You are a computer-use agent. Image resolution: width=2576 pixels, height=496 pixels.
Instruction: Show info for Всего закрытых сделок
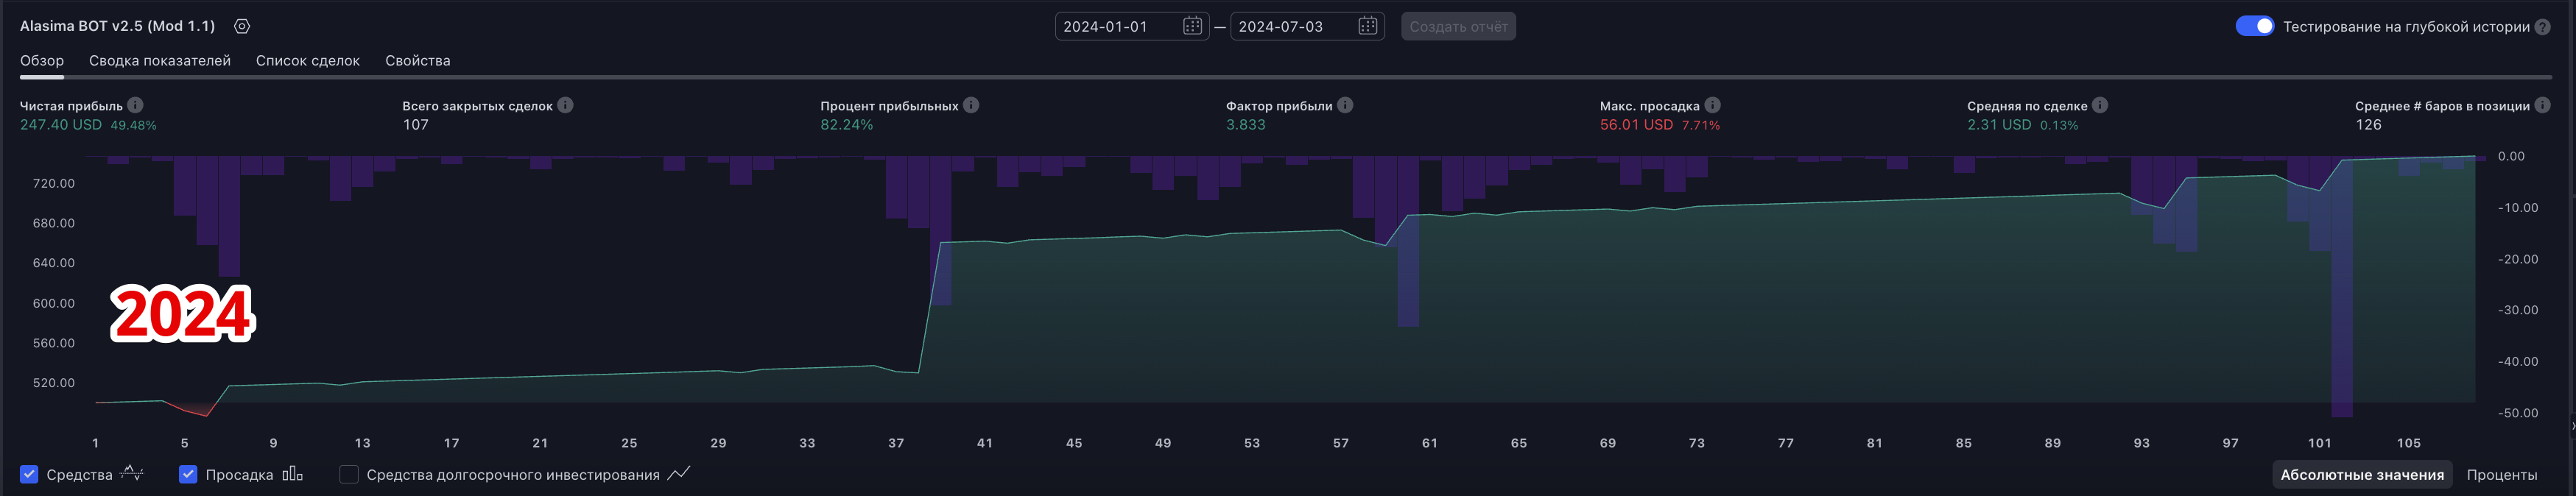(x=565, y=105)
